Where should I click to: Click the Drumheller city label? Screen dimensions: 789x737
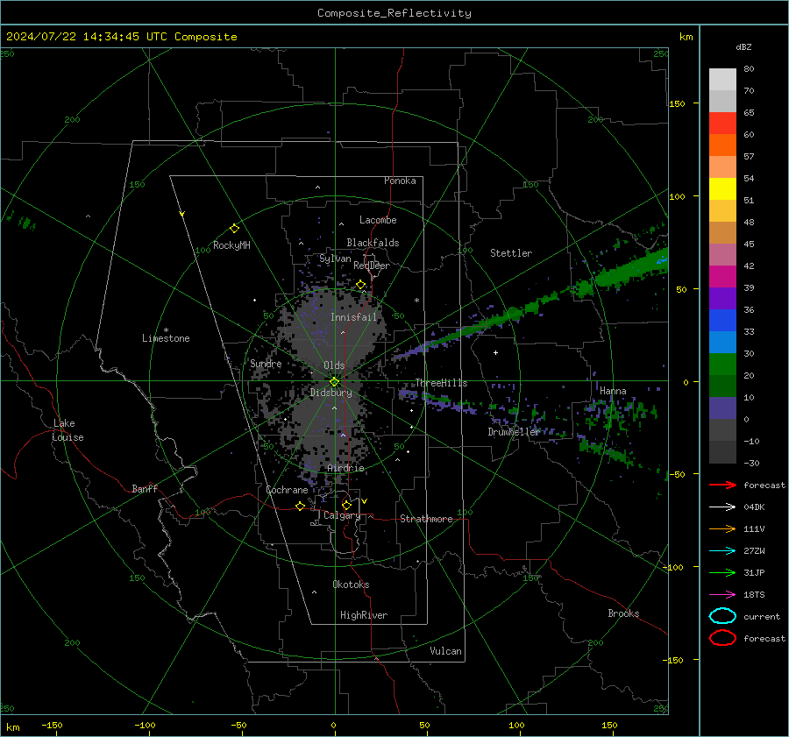(x=514, y=432)
